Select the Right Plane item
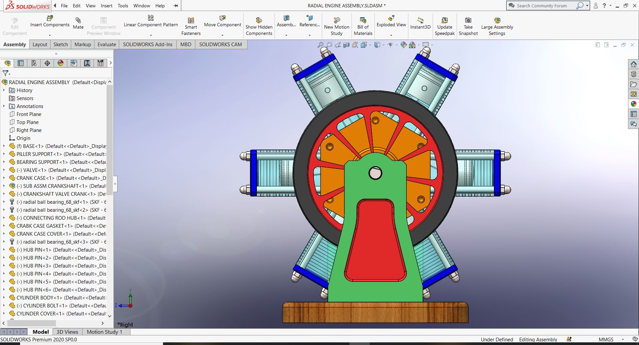This screenshot has height=345, width=639. [29, 130]
